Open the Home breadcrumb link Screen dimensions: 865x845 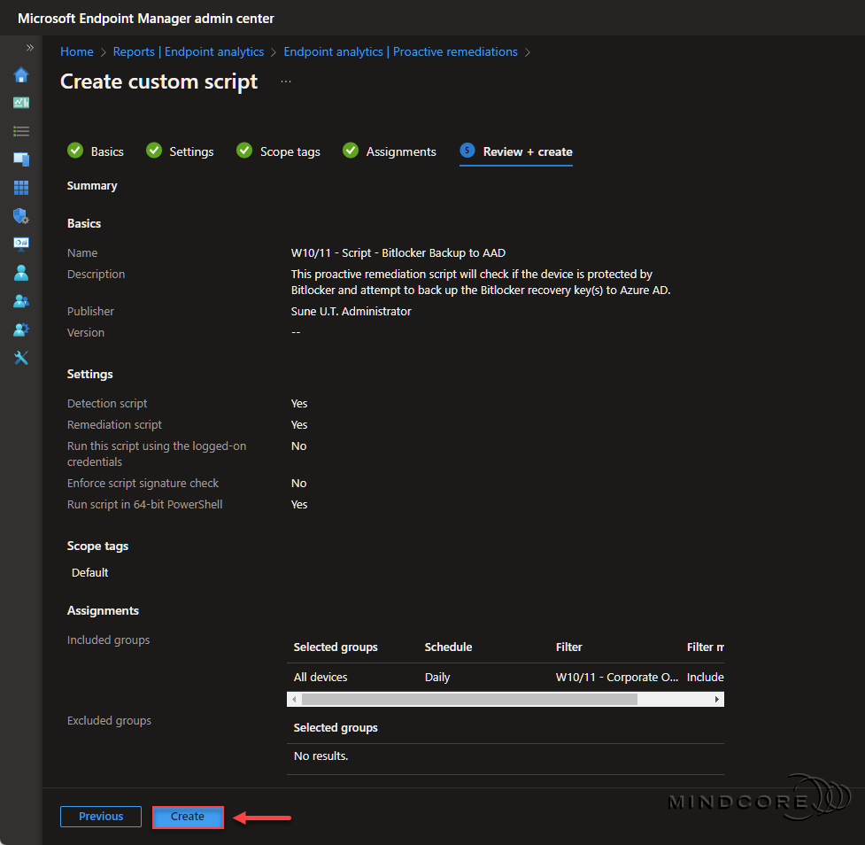[x=76, y=51]
